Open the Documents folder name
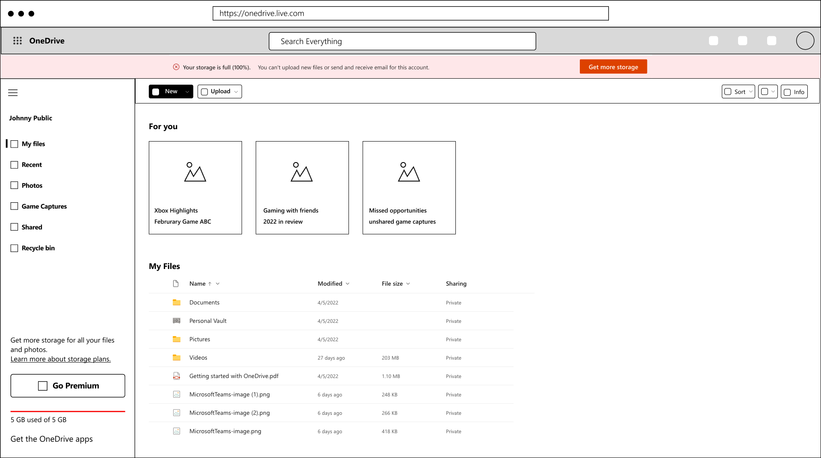821x458 pixels. click(204, 302)
